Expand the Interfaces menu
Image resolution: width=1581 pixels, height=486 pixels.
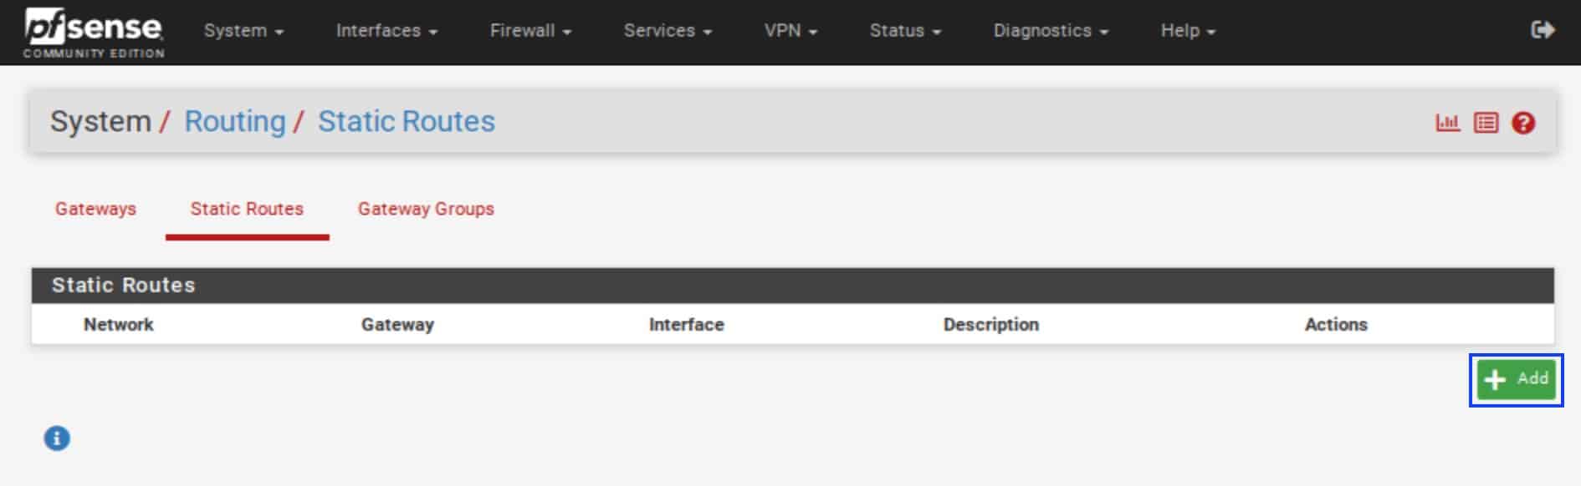(x=386, y=31)
